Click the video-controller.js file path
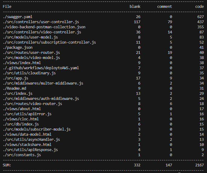 (42, 32)
